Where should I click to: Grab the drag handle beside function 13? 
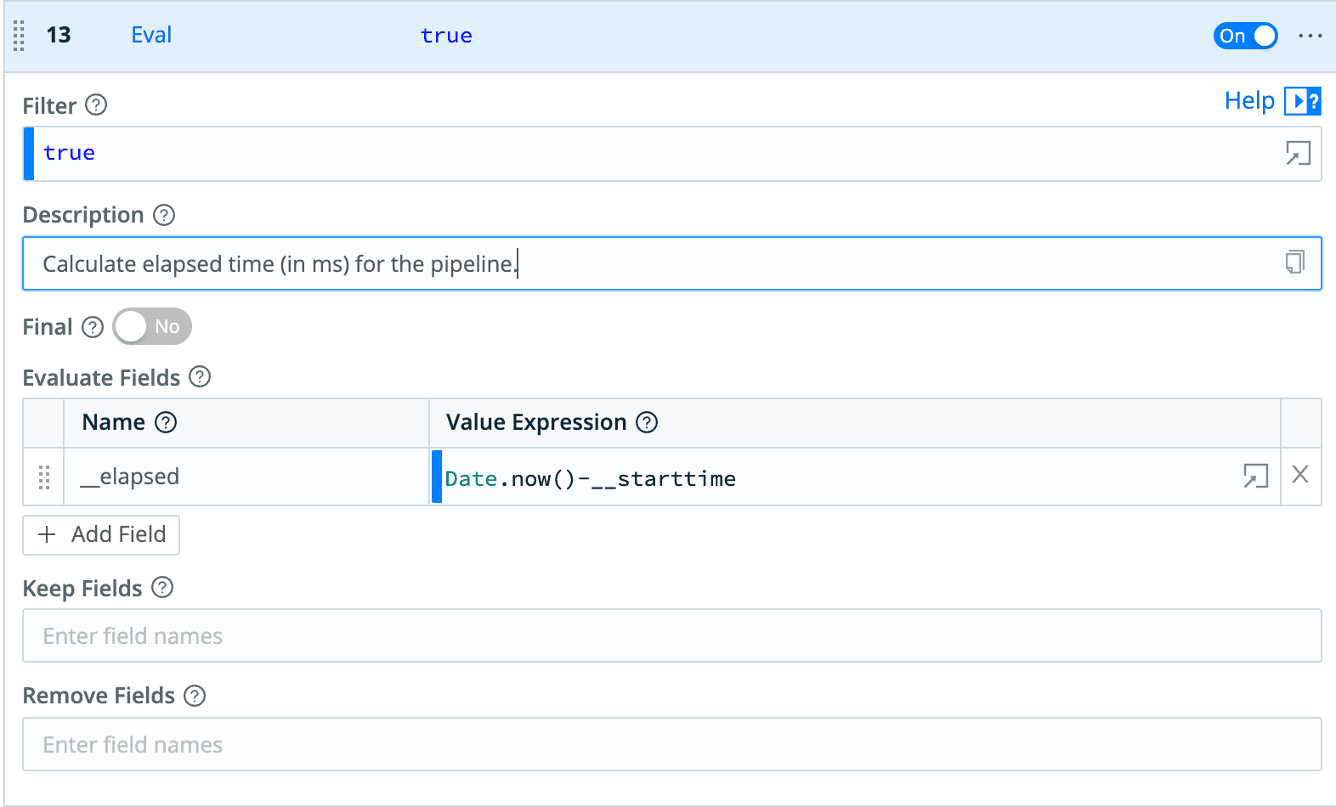pos(19,36)
